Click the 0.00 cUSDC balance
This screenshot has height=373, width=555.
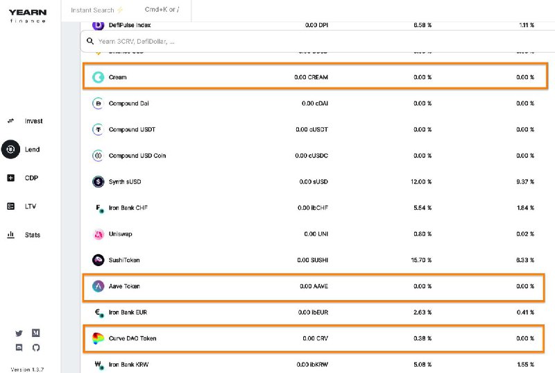click(311, 156)
